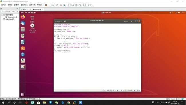Take a snapshot of this VM

57,5
